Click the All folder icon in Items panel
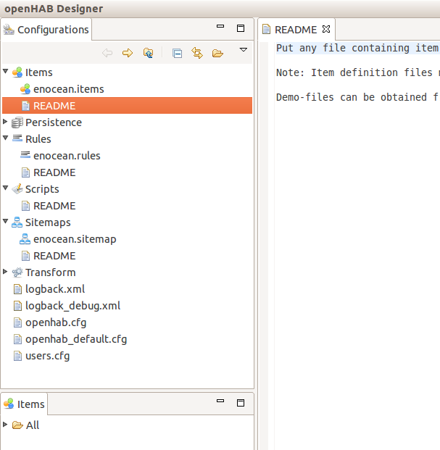 (x=17, y=425)
